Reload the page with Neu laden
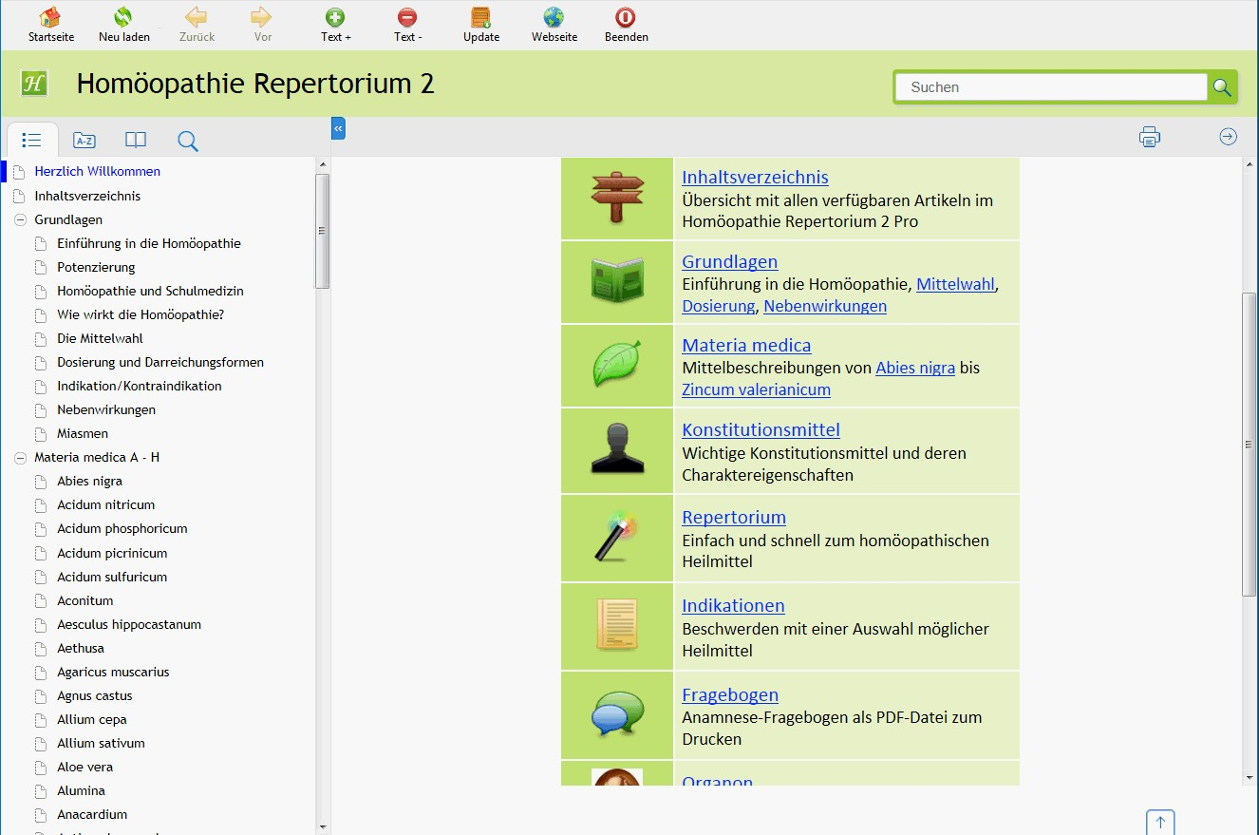1259x835 pixels. coord(123,24)
